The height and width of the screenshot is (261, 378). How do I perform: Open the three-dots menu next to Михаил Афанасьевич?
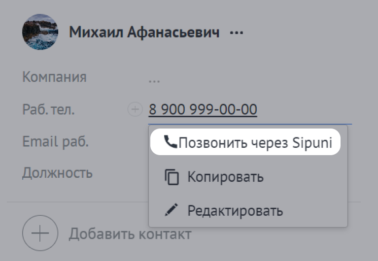(x=237, y=33)
